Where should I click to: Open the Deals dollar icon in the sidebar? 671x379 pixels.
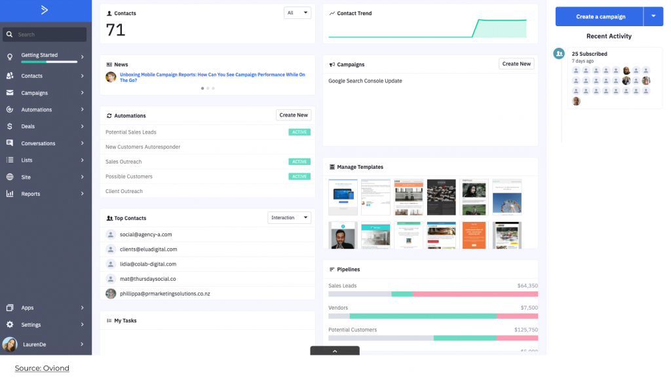coord(11,126)
